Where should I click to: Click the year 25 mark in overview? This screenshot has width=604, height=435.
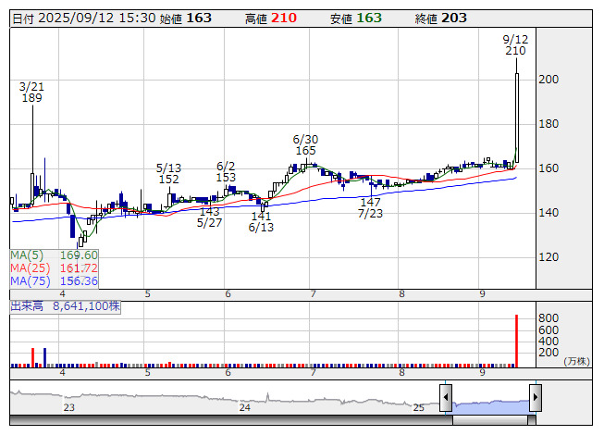pos(418,407)
